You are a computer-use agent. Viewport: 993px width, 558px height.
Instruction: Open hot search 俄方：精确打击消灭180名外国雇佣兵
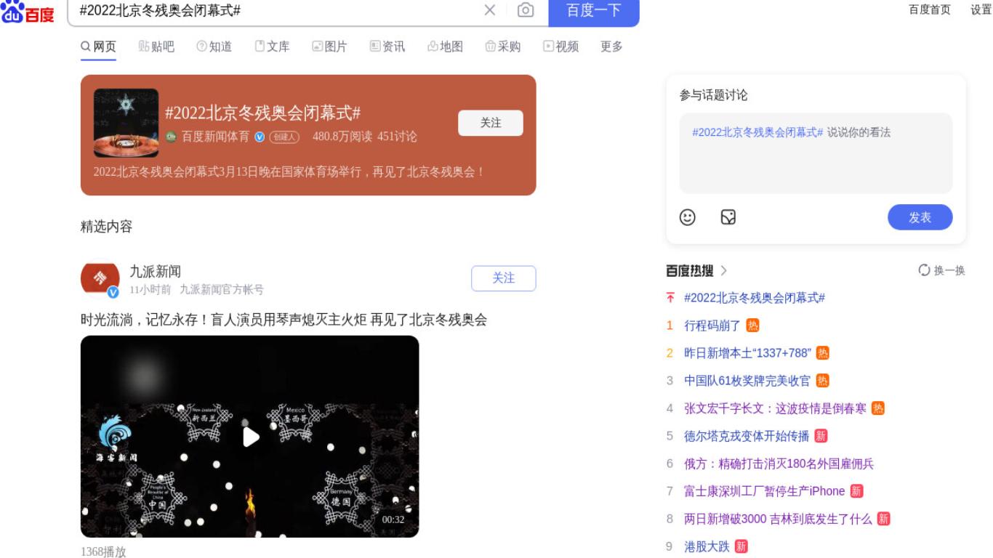pos(779,464)
